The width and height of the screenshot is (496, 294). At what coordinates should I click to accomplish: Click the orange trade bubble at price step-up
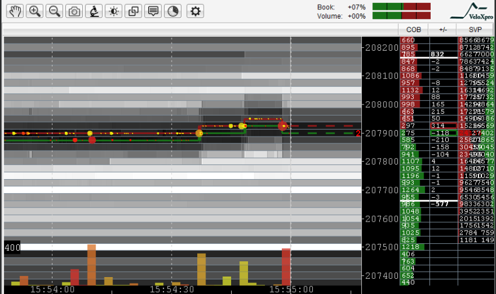[200, 134]
